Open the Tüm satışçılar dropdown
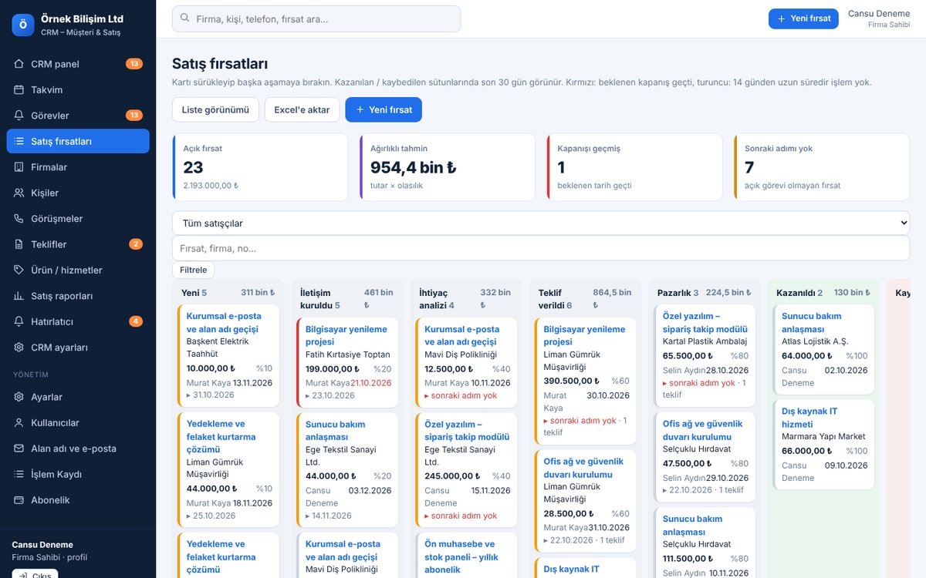The image size is (926, 578). 541,223
